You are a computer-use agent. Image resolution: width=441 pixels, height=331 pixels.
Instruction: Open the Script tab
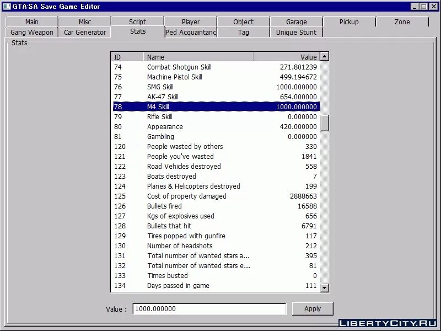[137, 22]
